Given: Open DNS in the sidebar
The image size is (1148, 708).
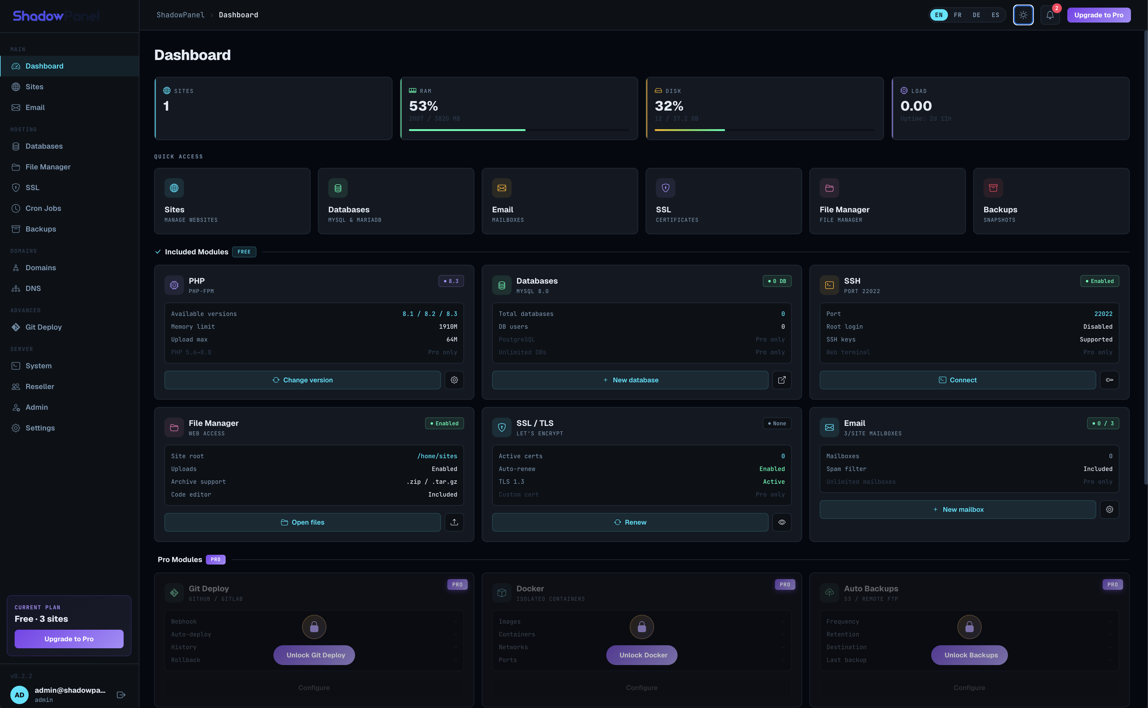Looking at the screenshot, I should coord(69,289).
